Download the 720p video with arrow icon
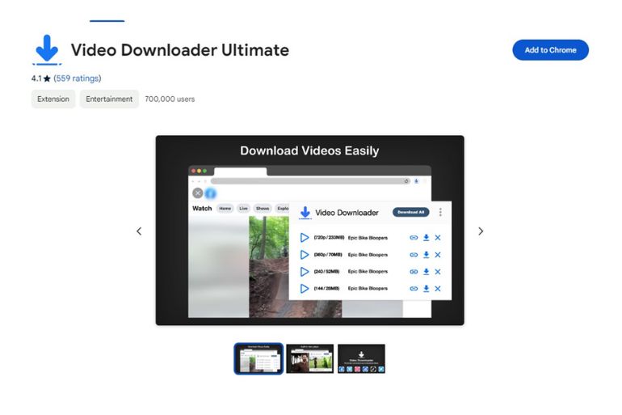This screenshot has height=415, width=622. point(426,238)
